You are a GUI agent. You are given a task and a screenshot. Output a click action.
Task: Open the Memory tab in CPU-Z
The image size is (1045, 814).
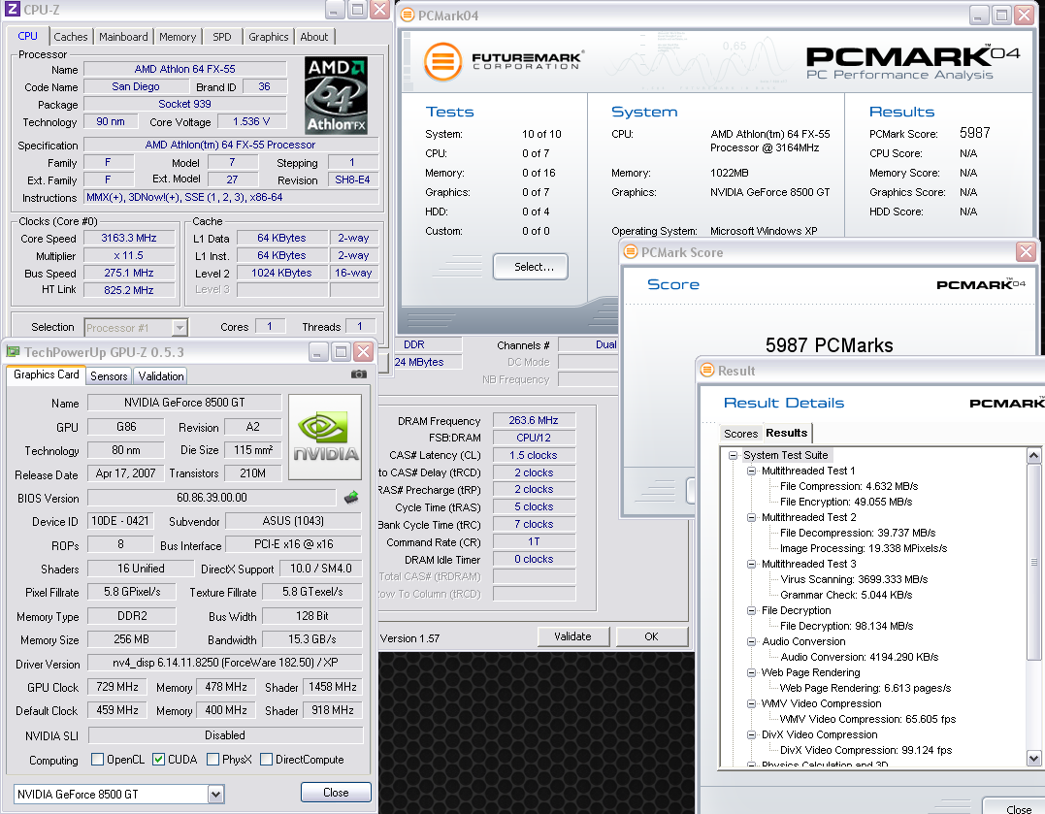click(x=178, y=37)
